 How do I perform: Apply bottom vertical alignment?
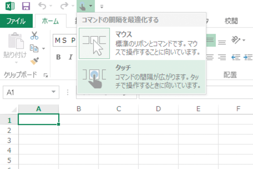[x=222, y=42]
